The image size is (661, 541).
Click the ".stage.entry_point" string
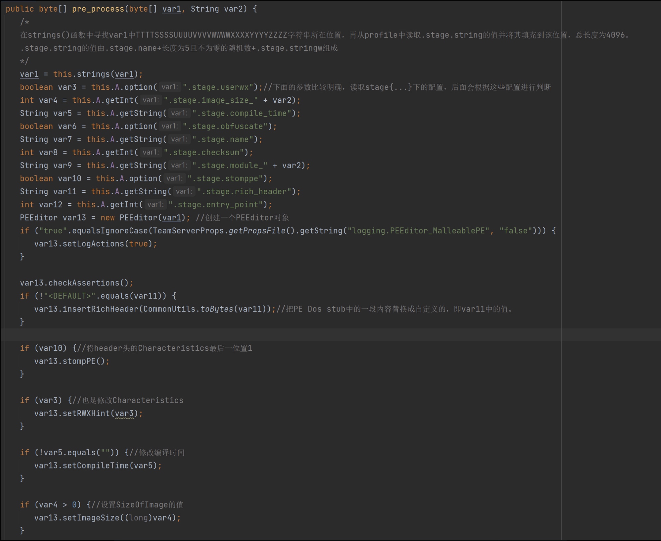coord(218,205)
